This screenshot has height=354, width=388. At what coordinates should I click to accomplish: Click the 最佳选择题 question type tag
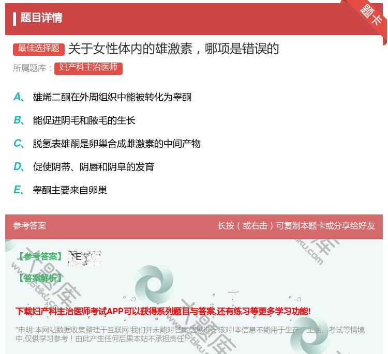tap(39, 49)
